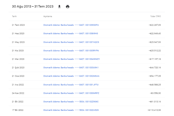Click the Tutar (TRY) column header
This screenshot has width=174, height=116.
(x=155, y=16)
